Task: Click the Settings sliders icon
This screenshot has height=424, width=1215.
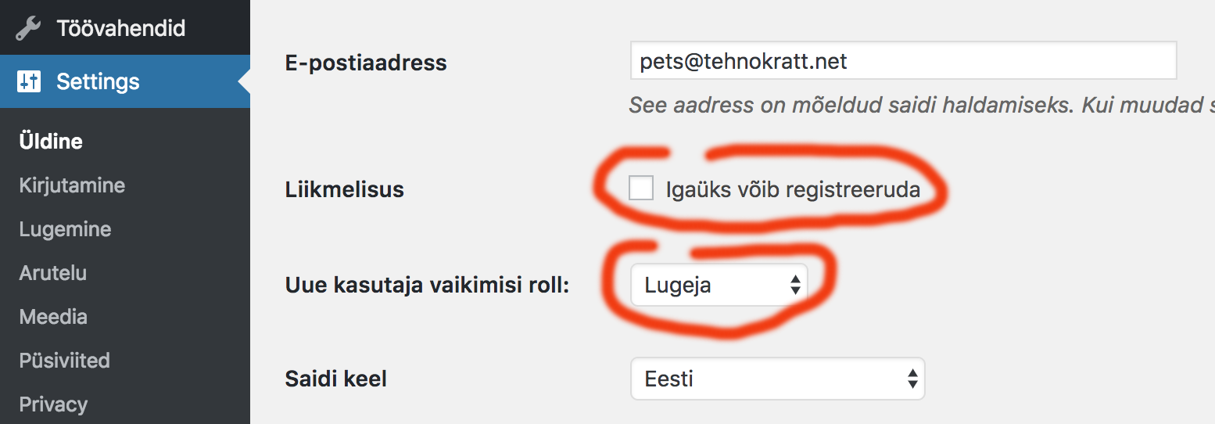Action: coord(29,81)
